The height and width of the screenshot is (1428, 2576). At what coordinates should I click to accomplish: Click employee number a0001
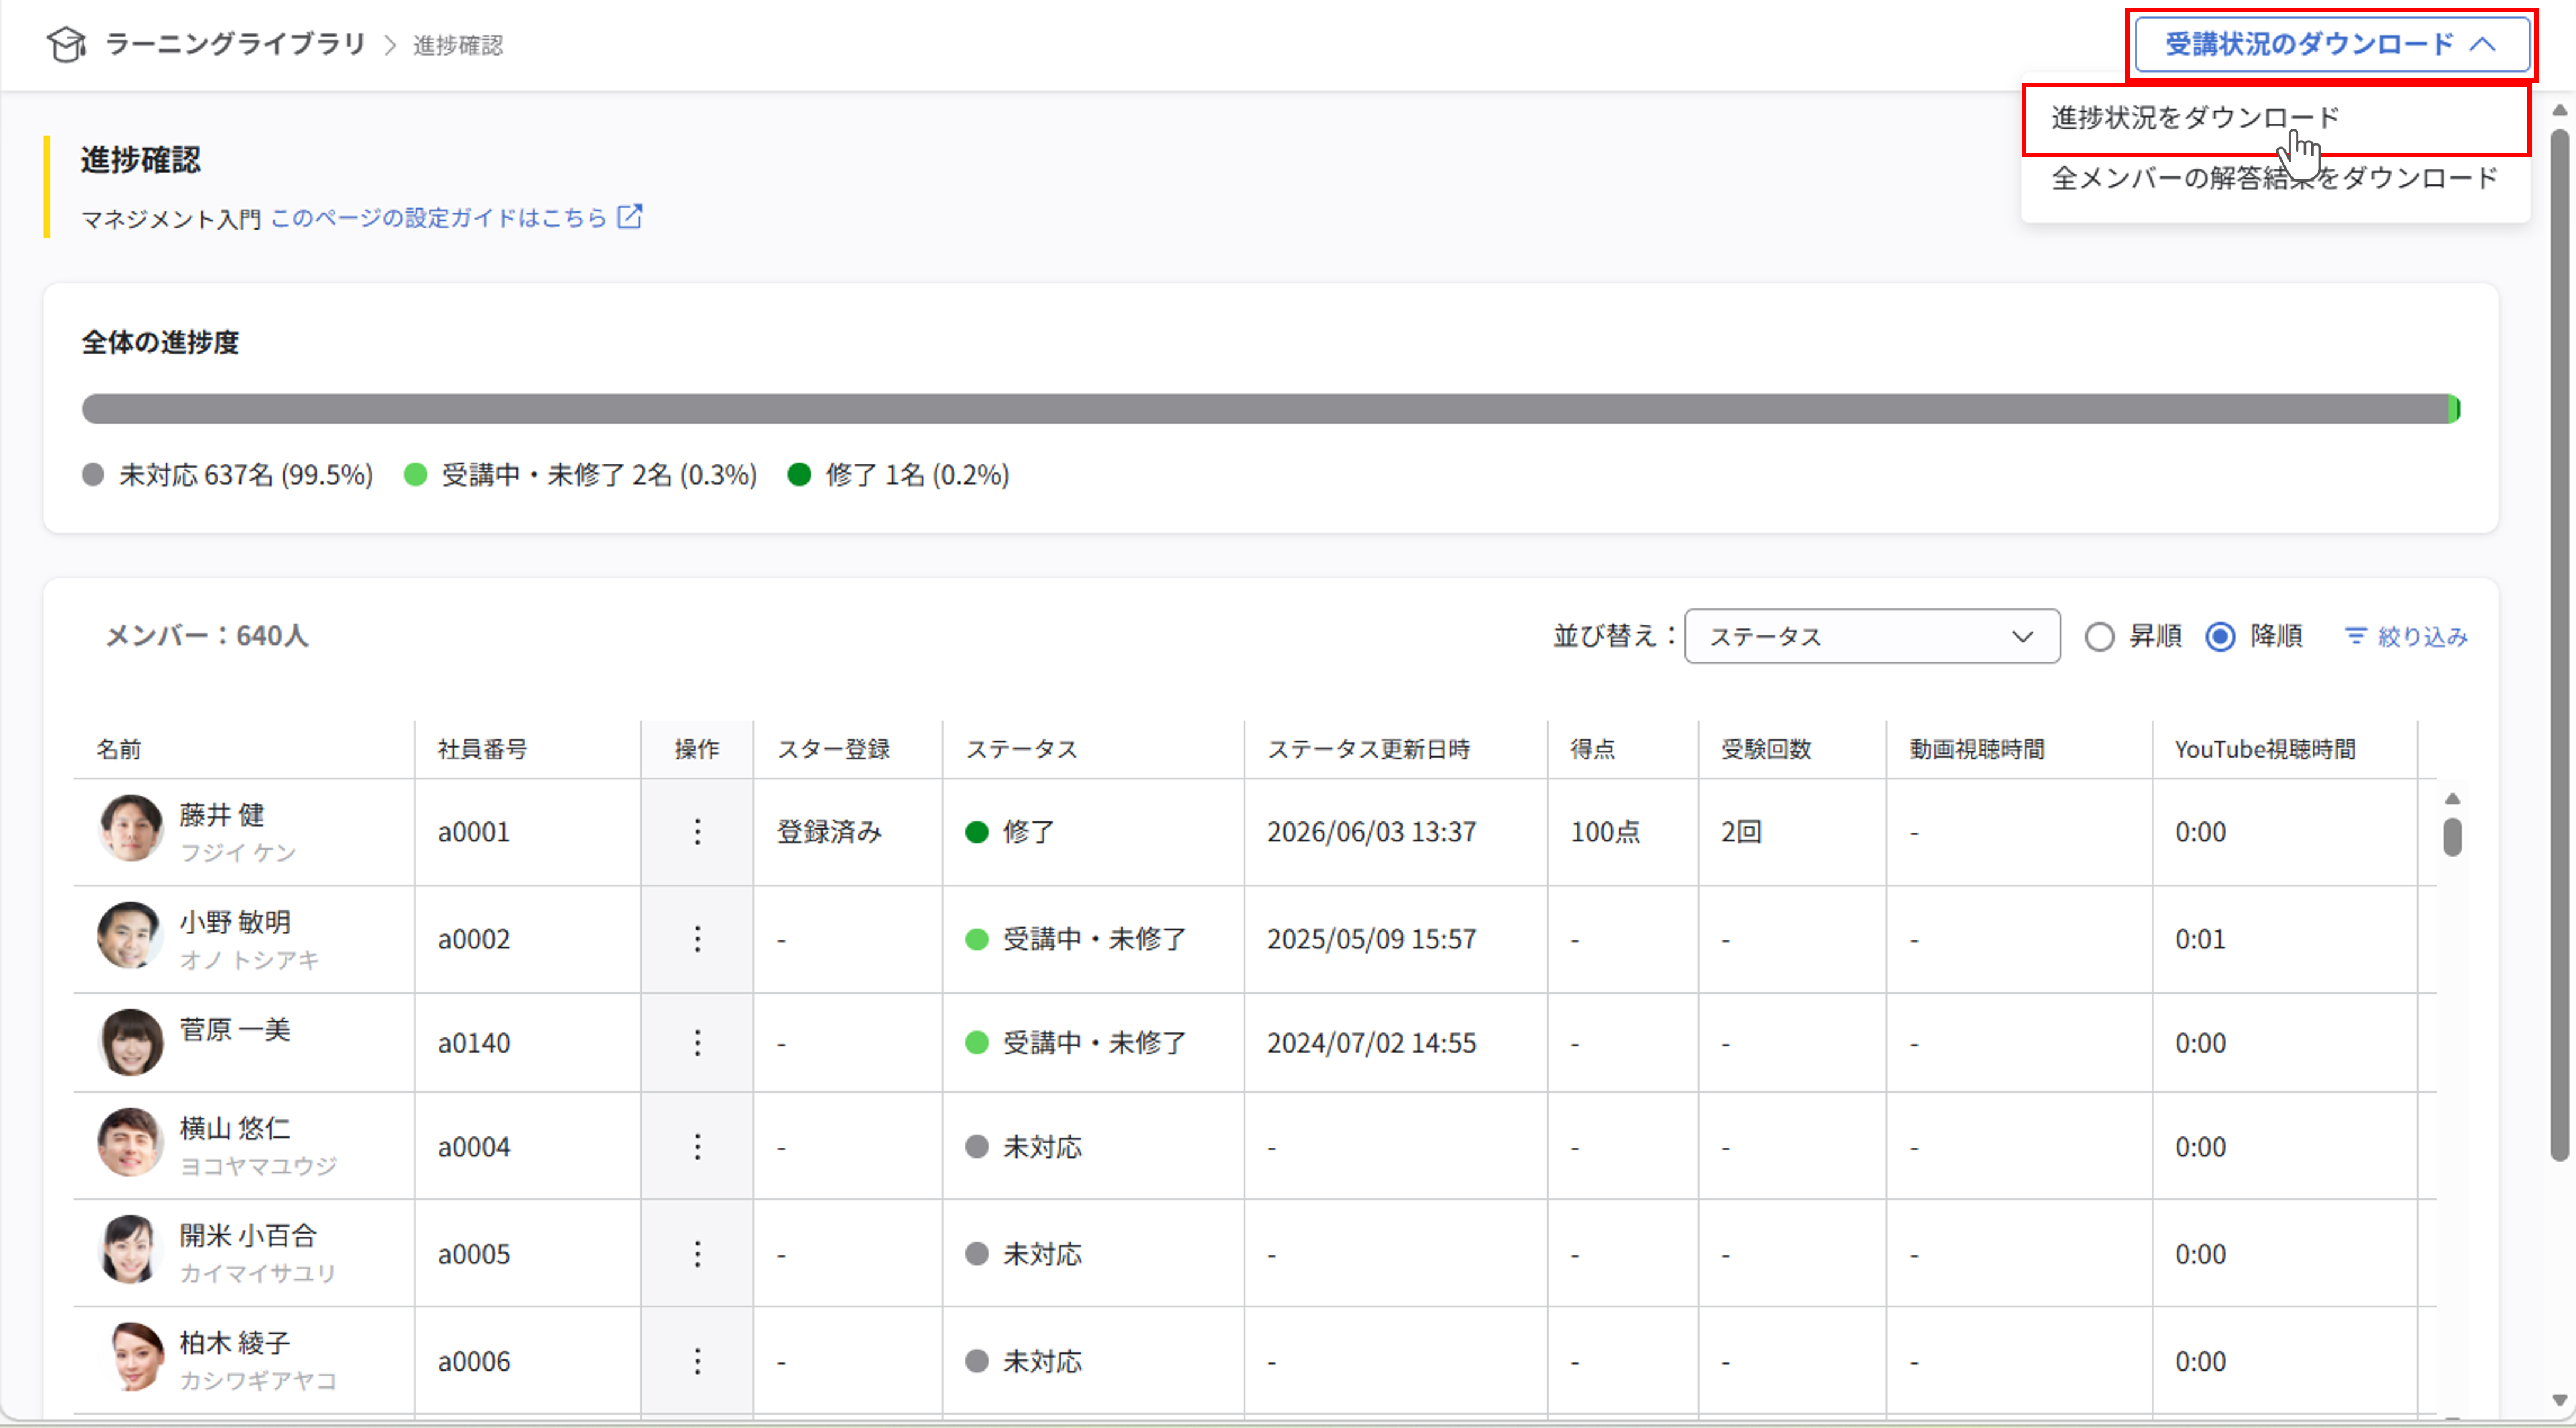coord(474,831)
